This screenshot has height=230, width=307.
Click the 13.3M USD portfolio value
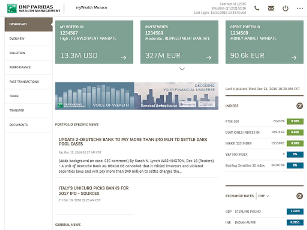click(x=79, y=55)
